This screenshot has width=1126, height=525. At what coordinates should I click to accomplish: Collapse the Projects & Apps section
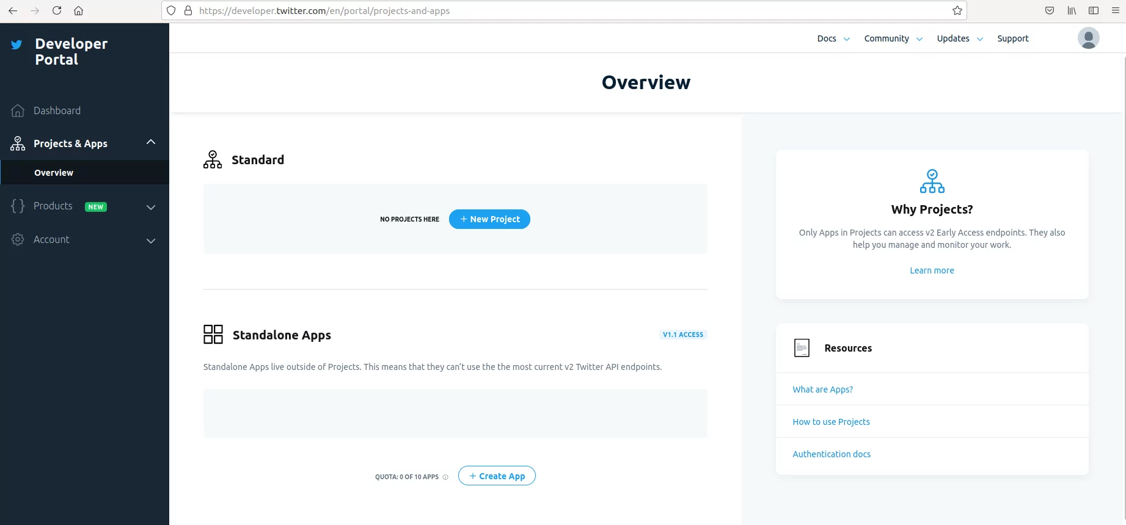click(151, 142)
